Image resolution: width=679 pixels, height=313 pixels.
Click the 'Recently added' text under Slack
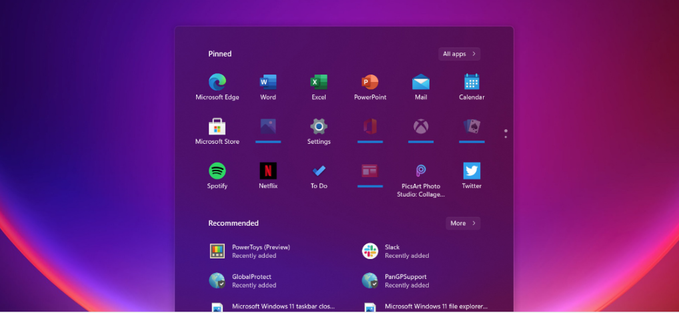407,256
